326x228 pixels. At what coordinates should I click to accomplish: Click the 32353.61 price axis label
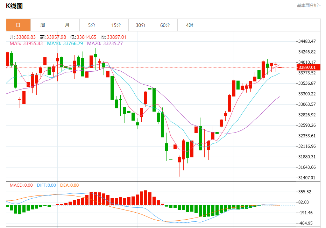pos(307,136)
